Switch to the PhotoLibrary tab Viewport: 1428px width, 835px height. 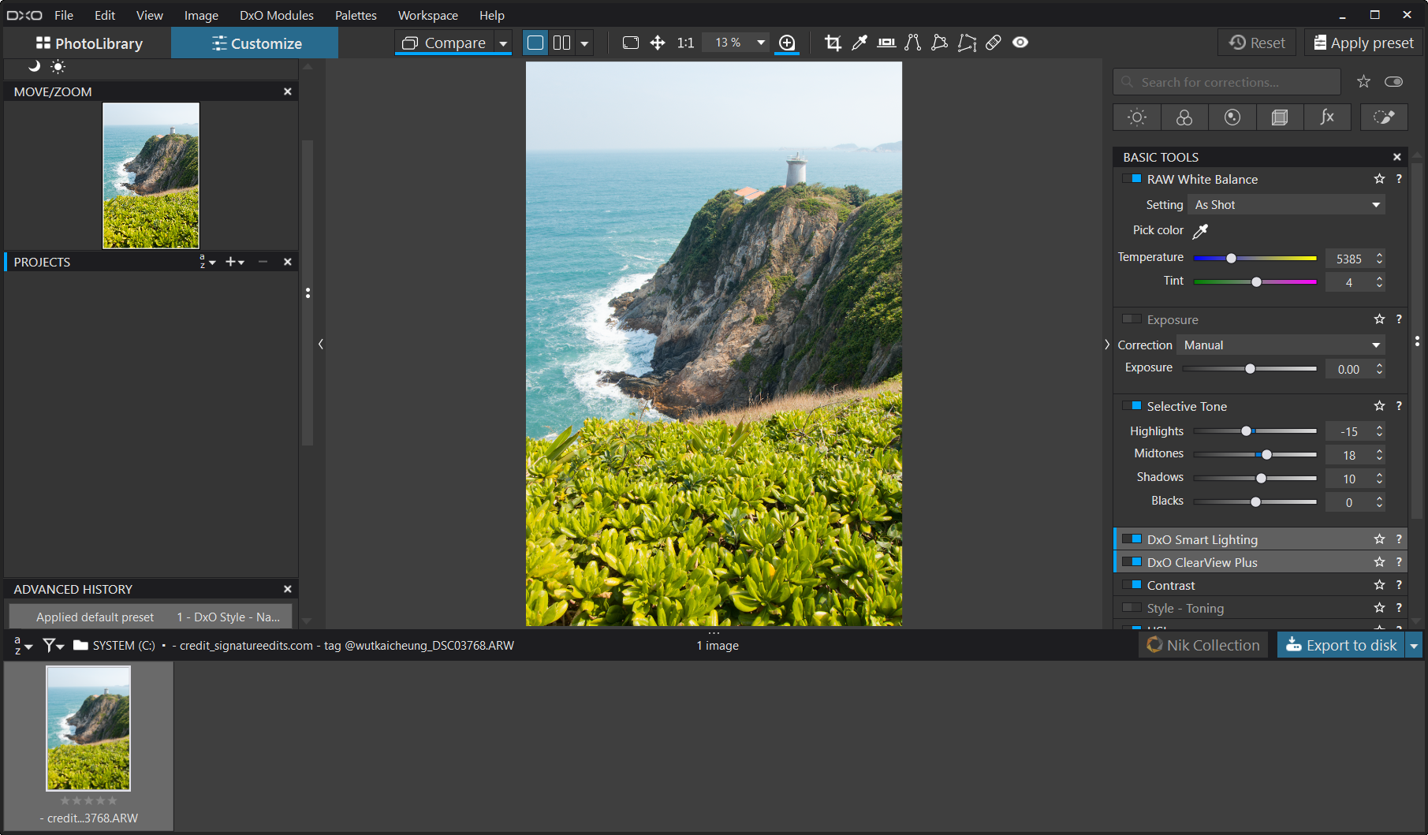89,43
